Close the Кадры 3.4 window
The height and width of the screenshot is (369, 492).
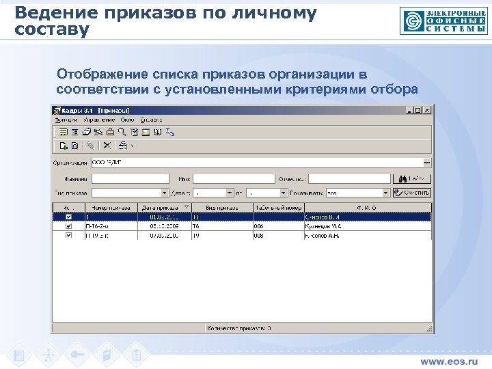point(426,110)
